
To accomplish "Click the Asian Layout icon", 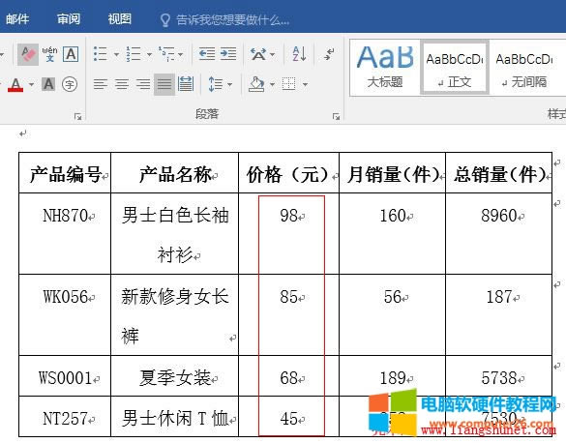I will [258, 54].
